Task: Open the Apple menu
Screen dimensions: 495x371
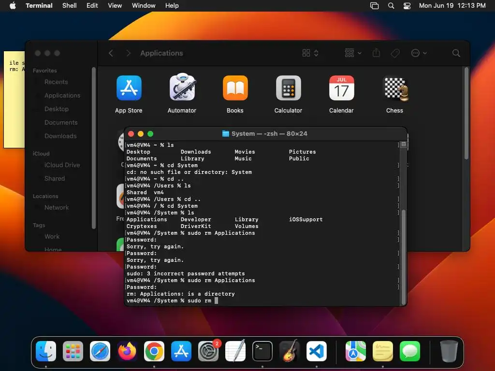Action: (x=13, y=6)
